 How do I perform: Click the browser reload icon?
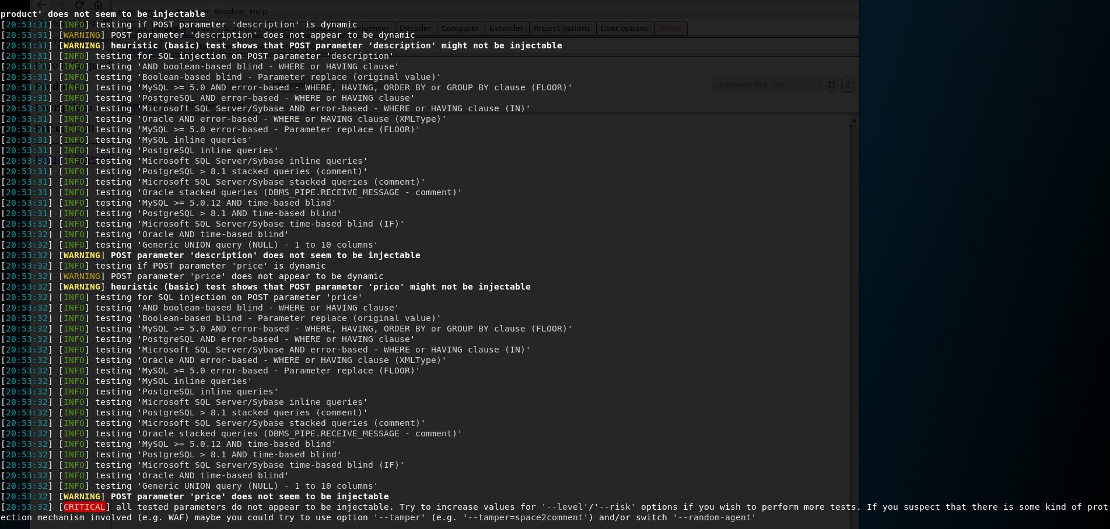coord(79,5)
